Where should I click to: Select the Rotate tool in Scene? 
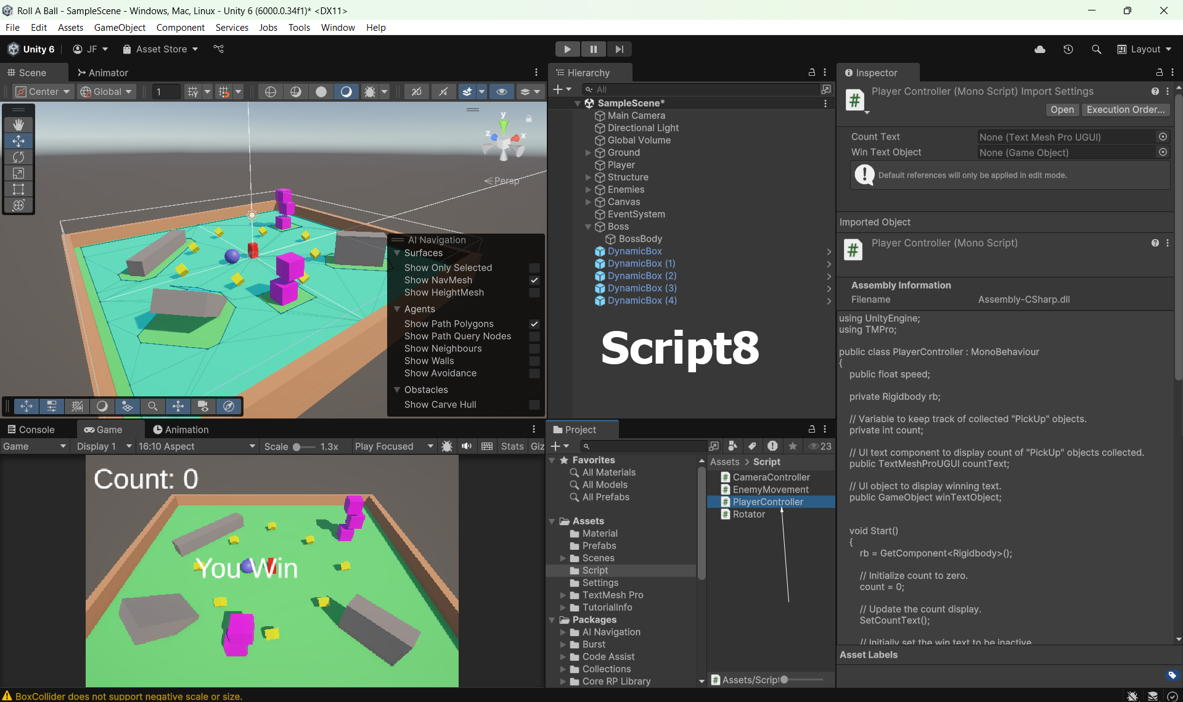tap(18, 157)
